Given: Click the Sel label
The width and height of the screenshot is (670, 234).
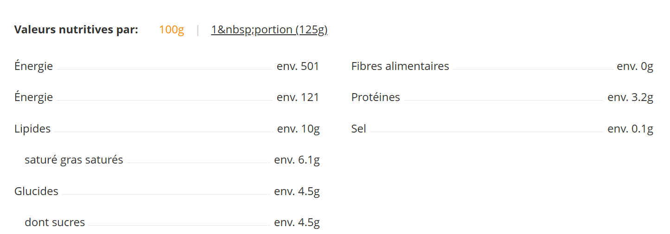Looking at the screenshot, I should [x=359, y=129].
